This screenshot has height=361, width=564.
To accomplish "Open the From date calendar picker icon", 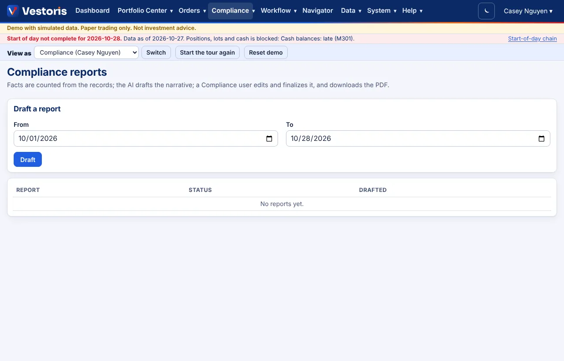I will (x=269, y=139).
